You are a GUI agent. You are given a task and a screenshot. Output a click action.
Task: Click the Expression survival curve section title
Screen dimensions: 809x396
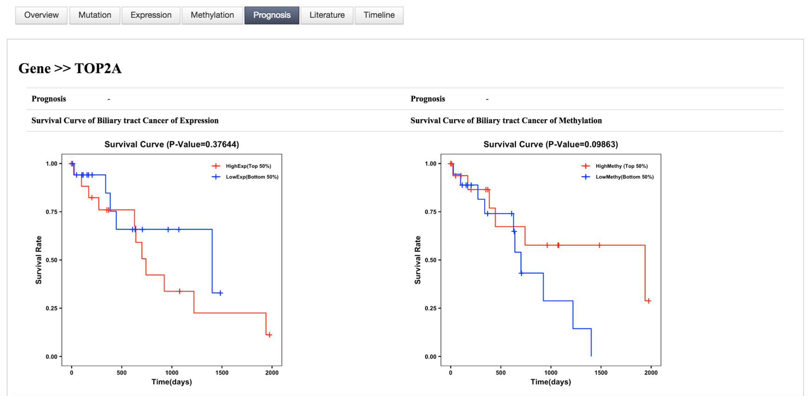click(x=125, y=121)
